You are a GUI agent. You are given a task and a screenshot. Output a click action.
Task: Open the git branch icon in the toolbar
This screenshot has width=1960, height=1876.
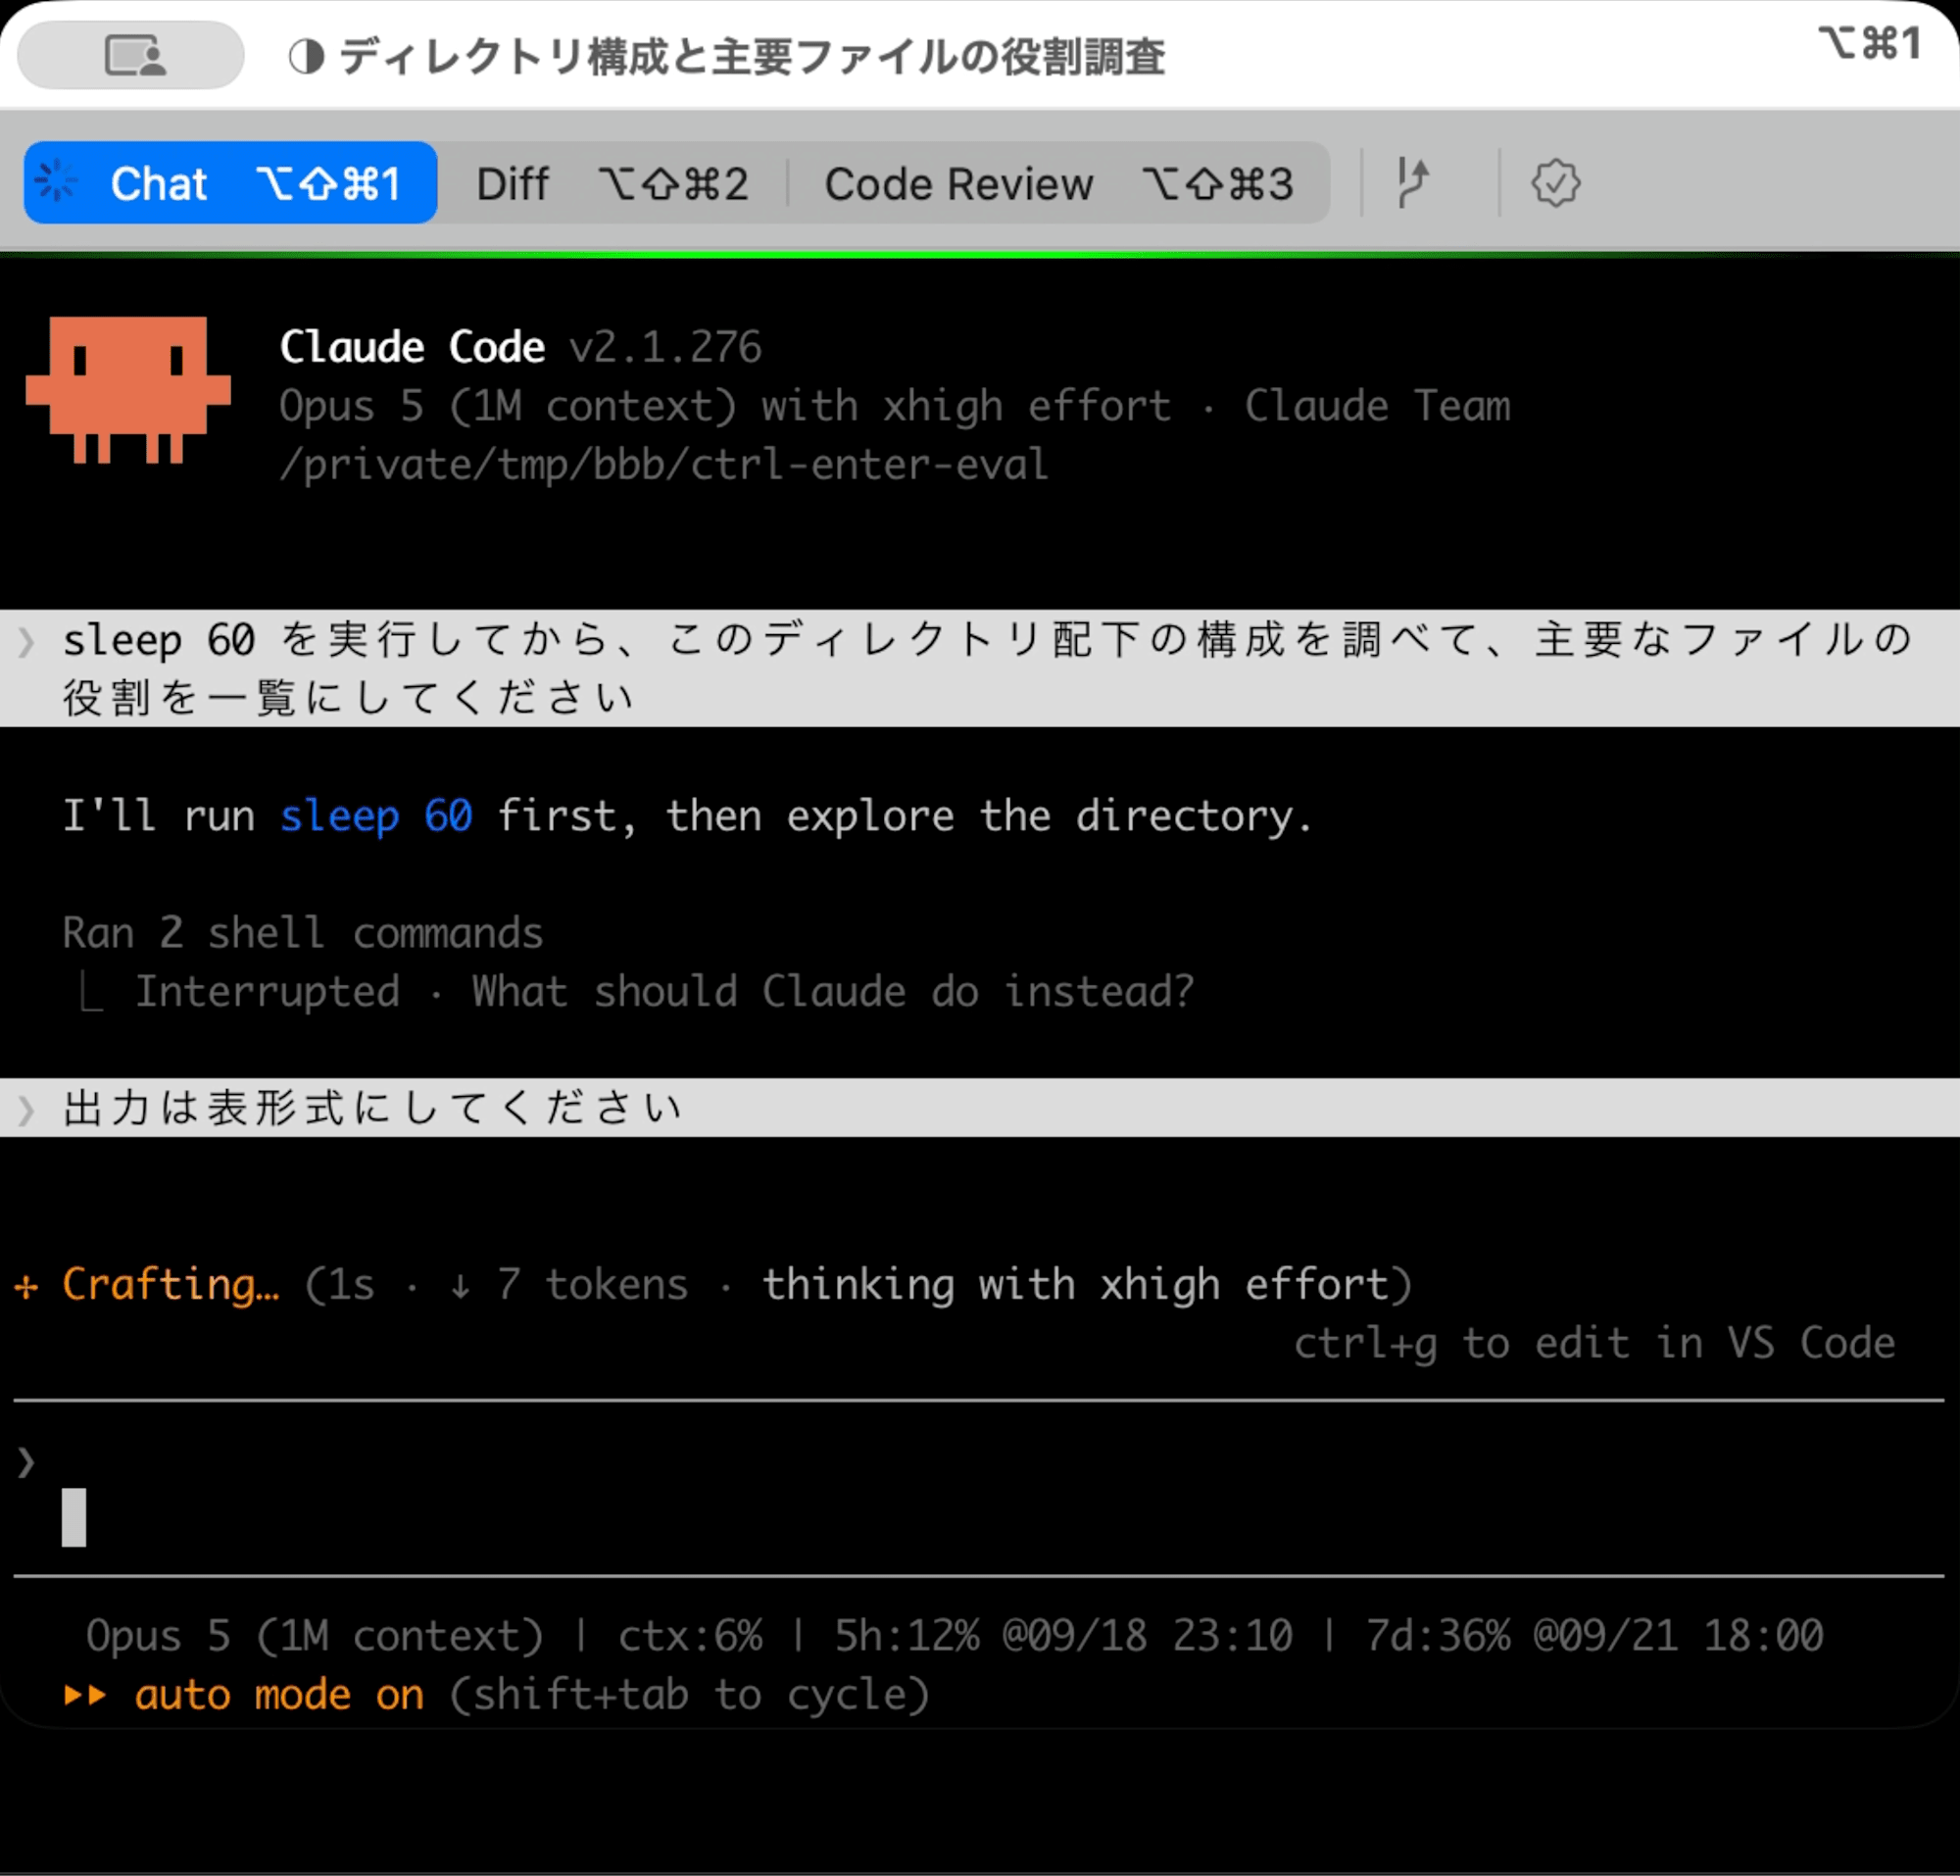(x=1412, y=183)
